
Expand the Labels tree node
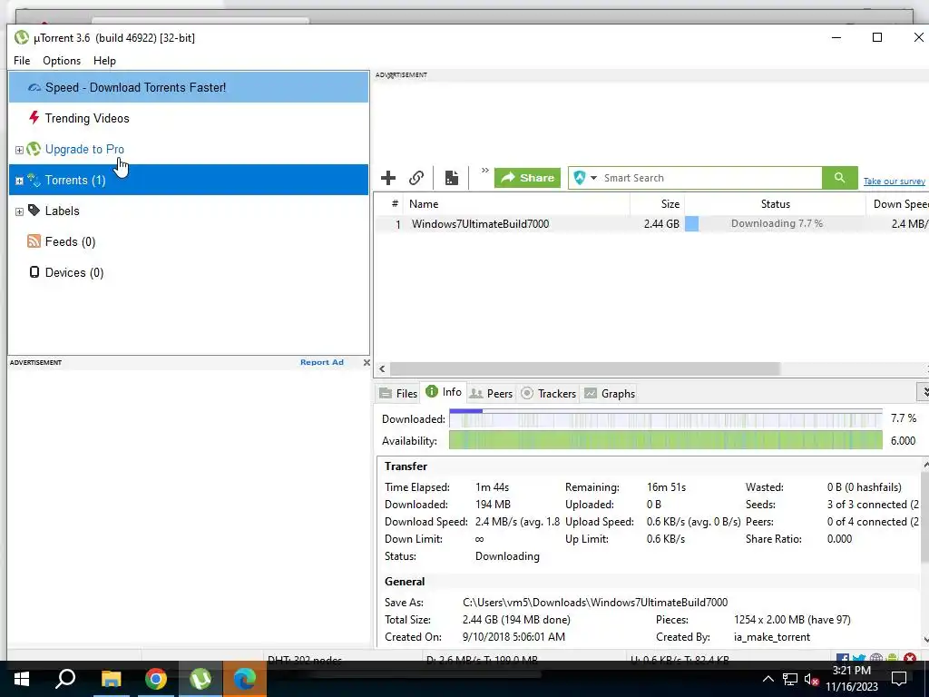point(19,211)
